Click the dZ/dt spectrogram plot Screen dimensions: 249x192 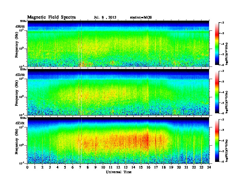click(x=118, y=141)
